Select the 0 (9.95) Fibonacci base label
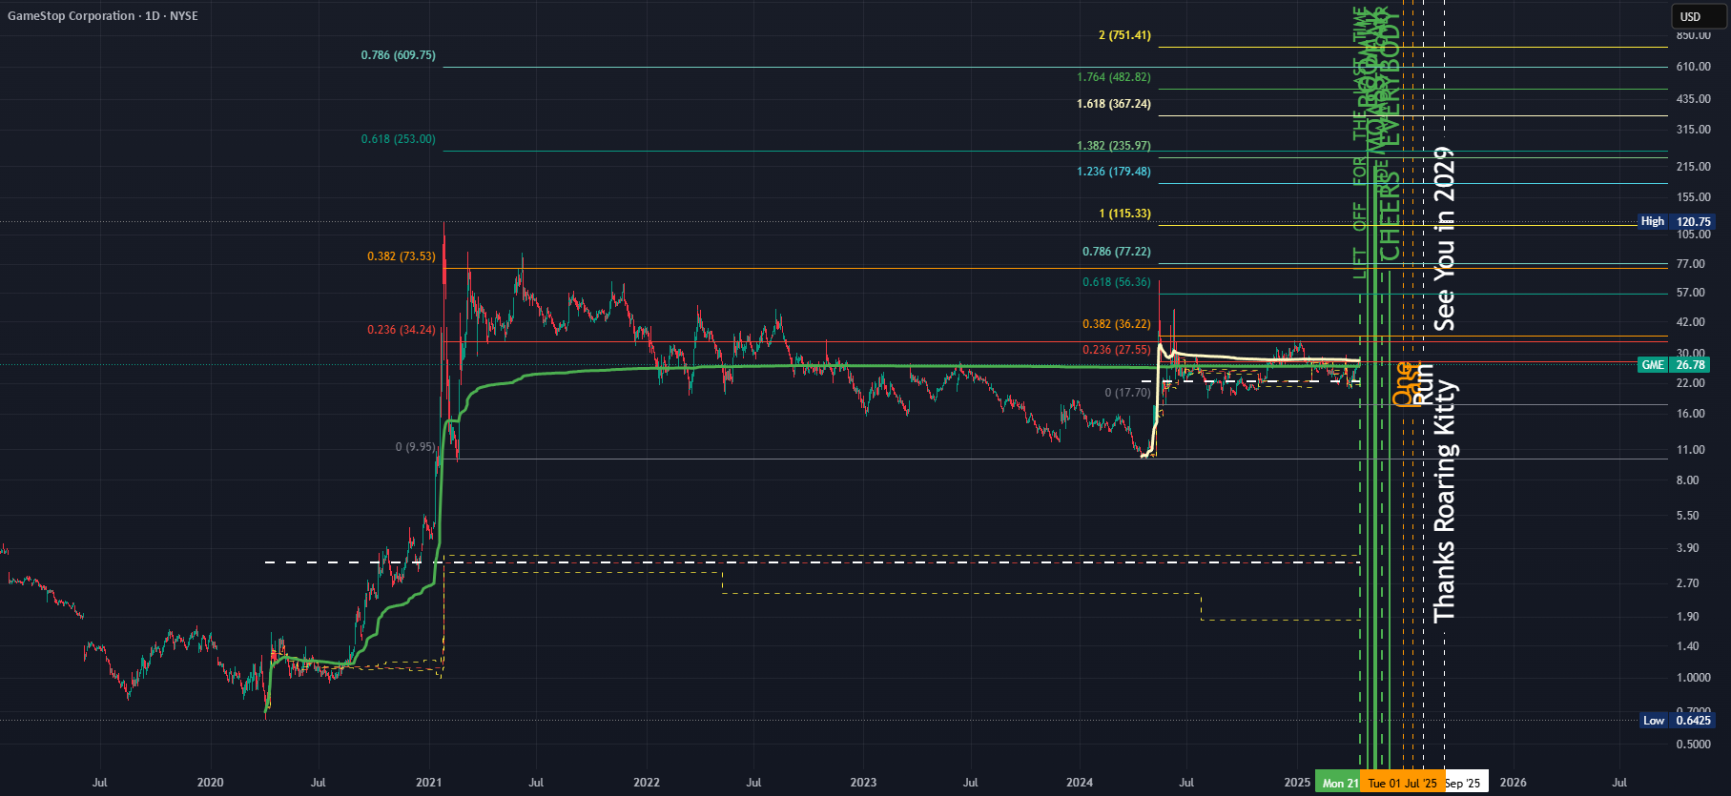The height and width of the screenshot is (796, 1731). click(x=415, y=447)
